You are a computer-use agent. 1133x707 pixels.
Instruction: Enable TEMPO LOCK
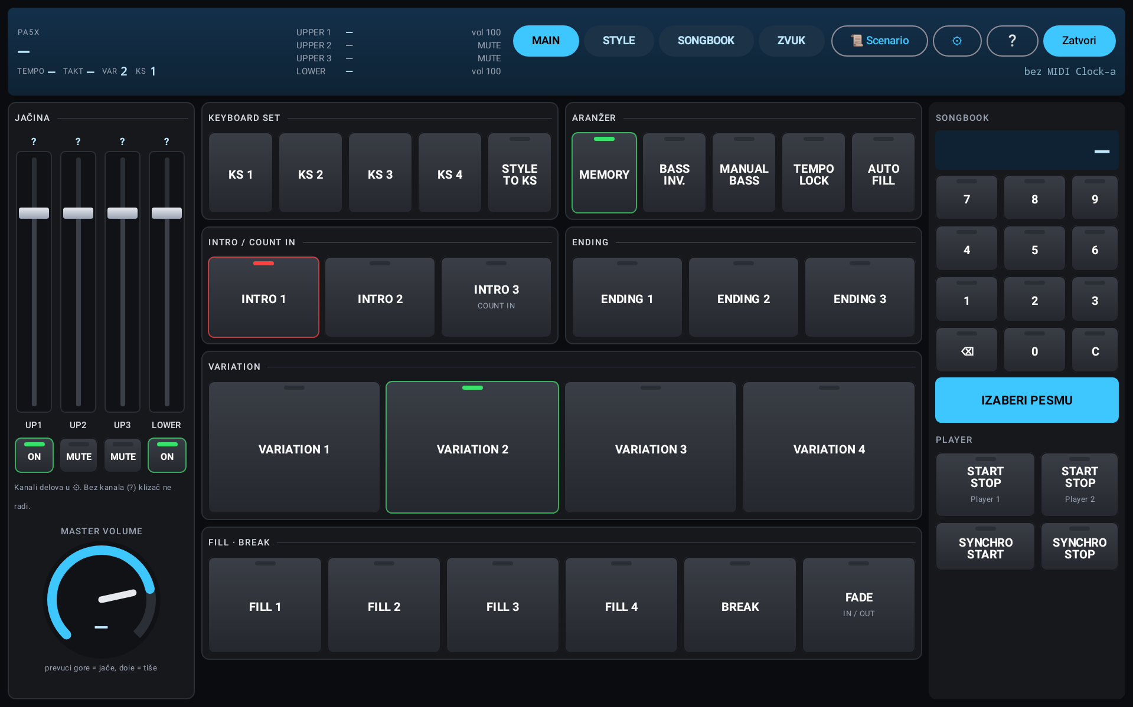coord(813,173)
